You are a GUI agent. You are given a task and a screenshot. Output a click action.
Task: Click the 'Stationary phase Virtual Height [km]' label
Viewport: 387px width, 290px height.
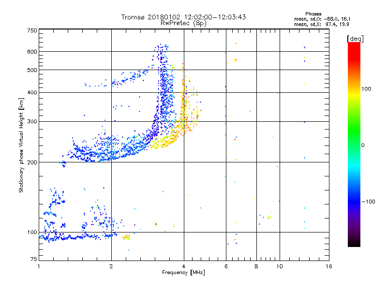(21, 145)
